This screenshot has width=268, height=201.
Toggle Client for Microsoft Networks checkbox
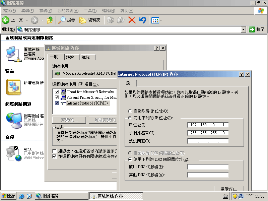[x=57, y=91]
